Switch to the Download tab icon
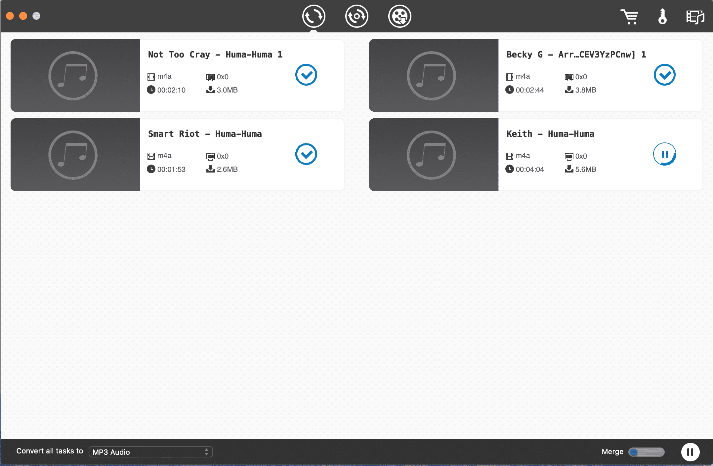This screenshot has height=466, width=713. click(356, 16)
